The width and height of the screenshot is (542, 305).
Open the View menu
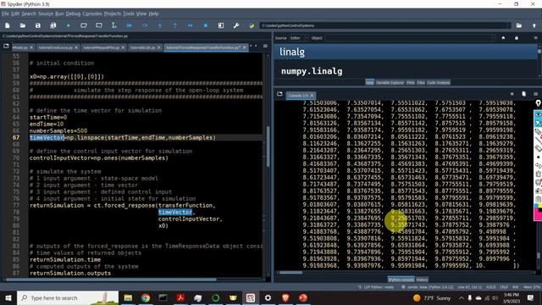pyautogui.click(x=141, y=14)
